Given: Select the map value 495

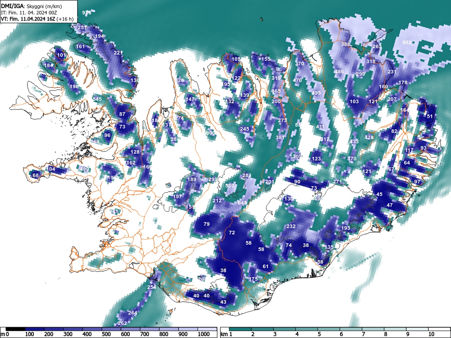Looking at the screenshot, I should [x=316, y=93].
